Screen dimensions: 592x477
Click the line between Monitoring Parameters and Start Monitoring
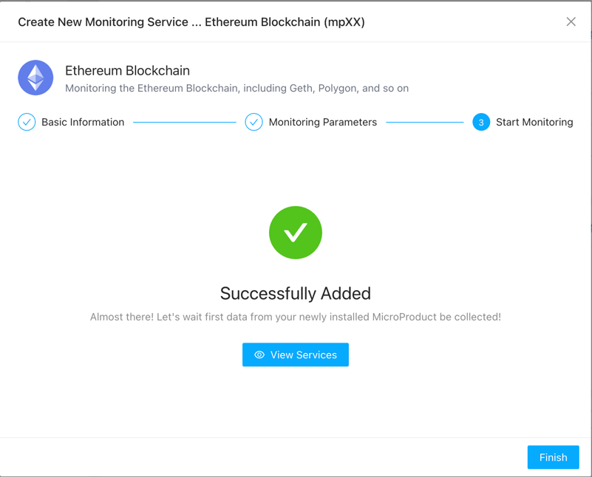click(x=424, y=123)
